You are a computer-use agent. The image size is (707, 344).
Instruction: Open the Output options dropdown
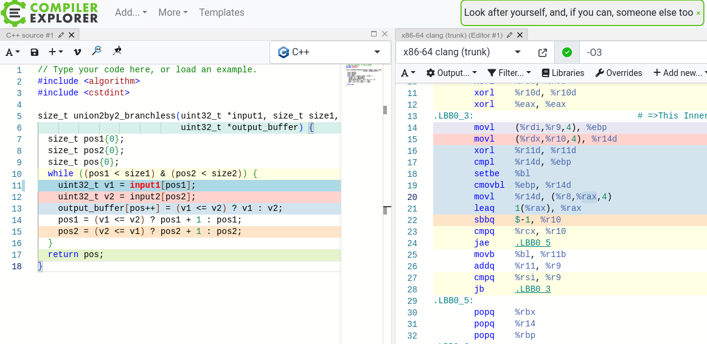point(451,73)
